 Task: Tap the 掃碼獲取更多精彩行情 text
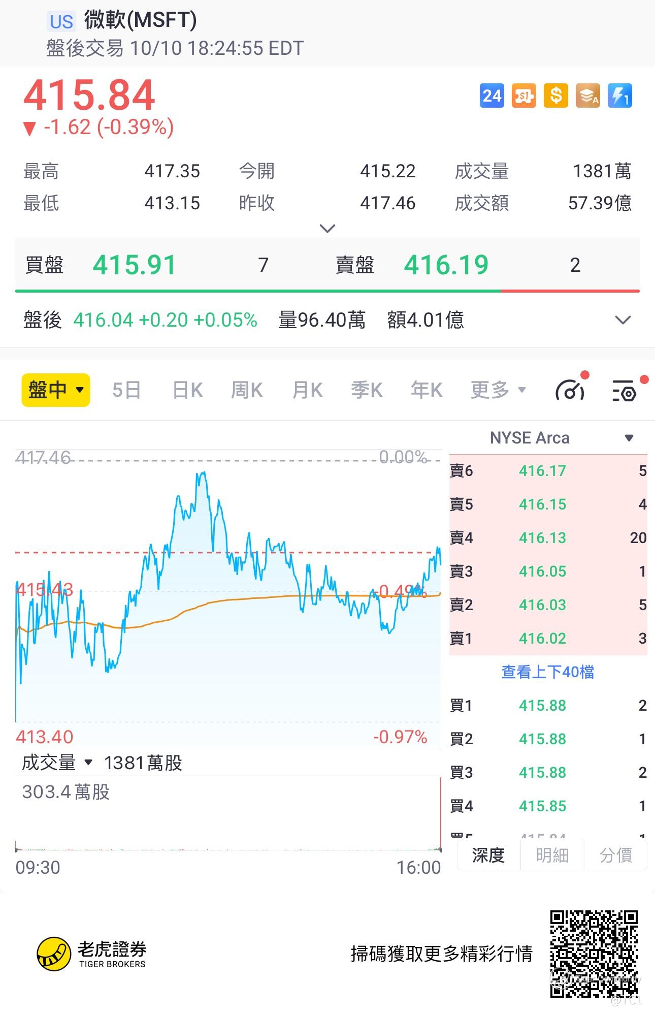[x=442, y=954]
